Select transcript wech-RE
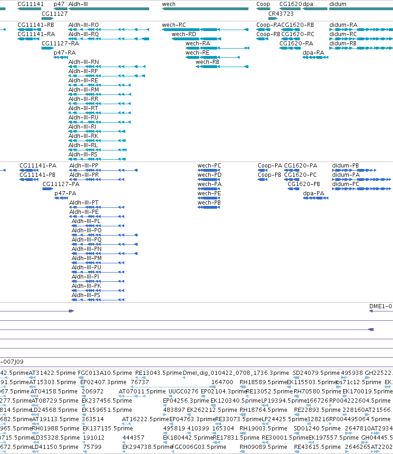This screenshot has width=393, height=454. click(212, 57)
